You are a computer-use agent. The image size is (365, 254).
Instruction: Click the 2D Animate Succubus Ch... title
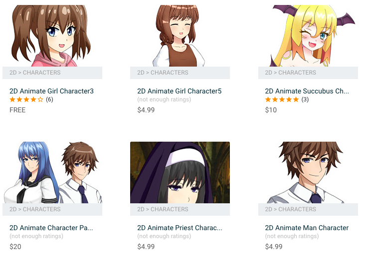click(x=307, y=91)
